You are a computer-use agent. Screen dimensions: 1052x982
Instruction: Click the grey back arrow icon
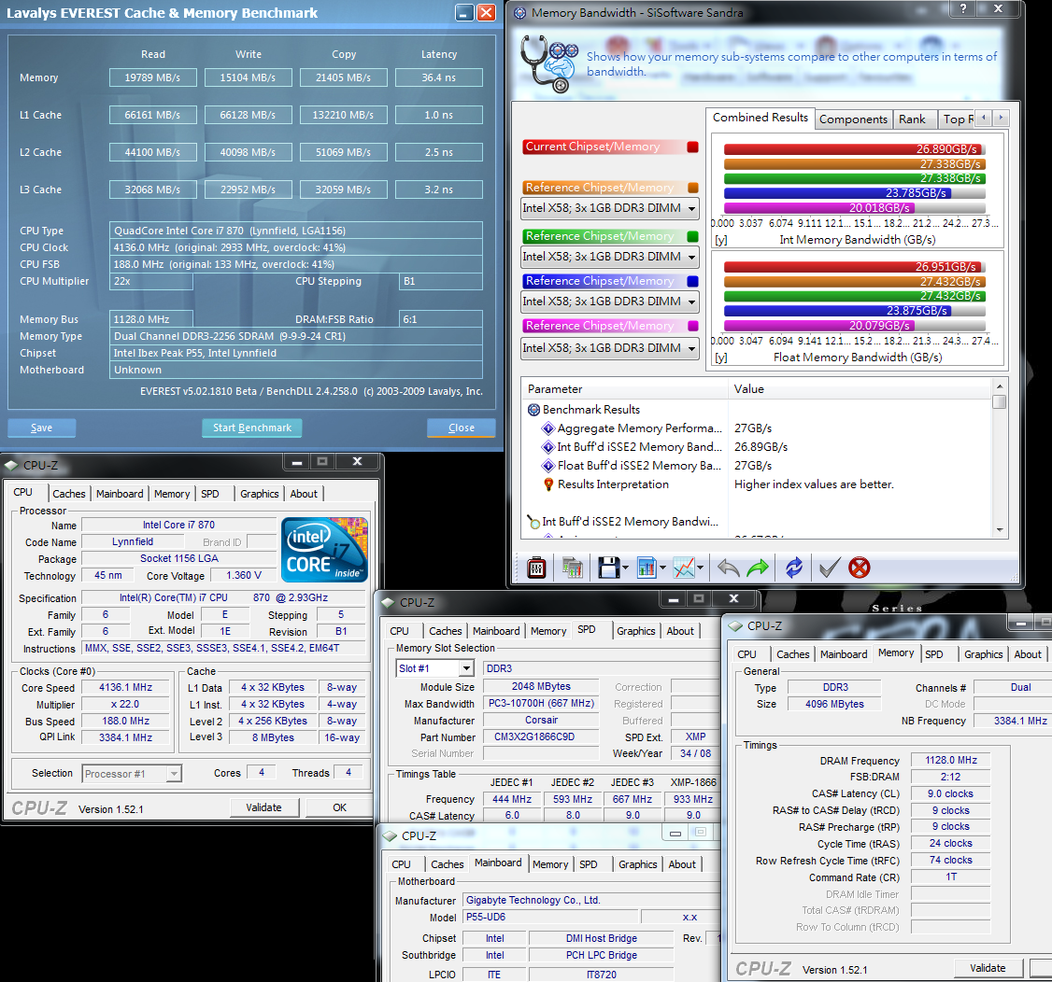(729, 568)
